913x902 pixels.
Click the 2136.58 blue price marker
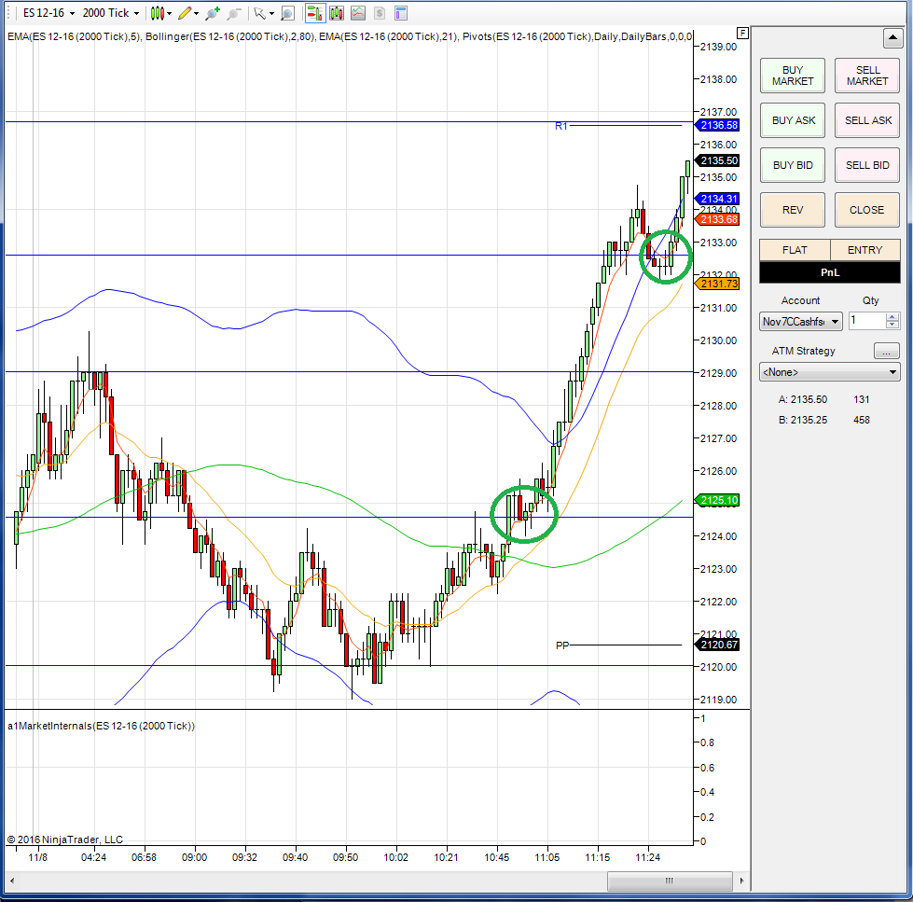point(718,125)
